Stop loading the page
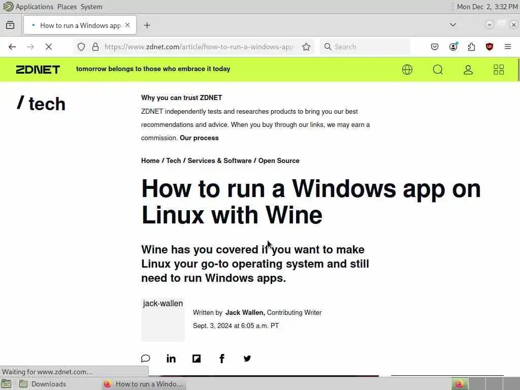 click(49, 47)
